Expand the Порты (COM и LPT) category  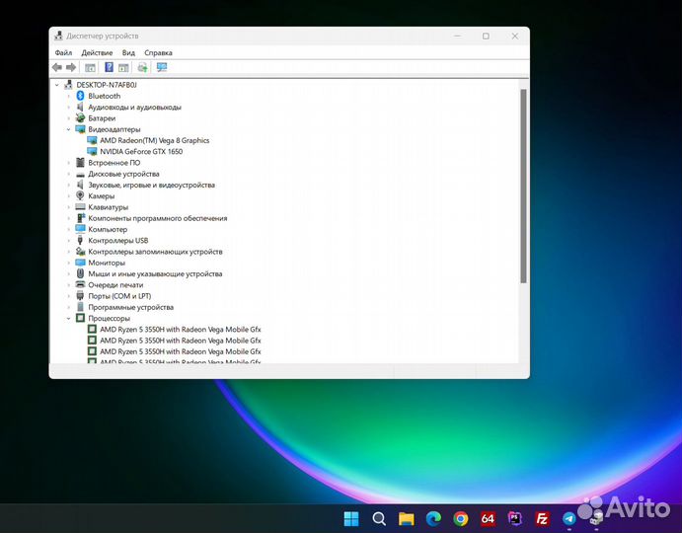pos(69,296)
